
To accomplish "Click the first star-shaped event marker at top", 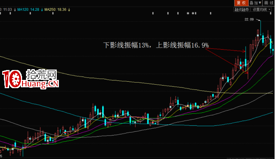I will pyautogui.click(x=188, y=13).
